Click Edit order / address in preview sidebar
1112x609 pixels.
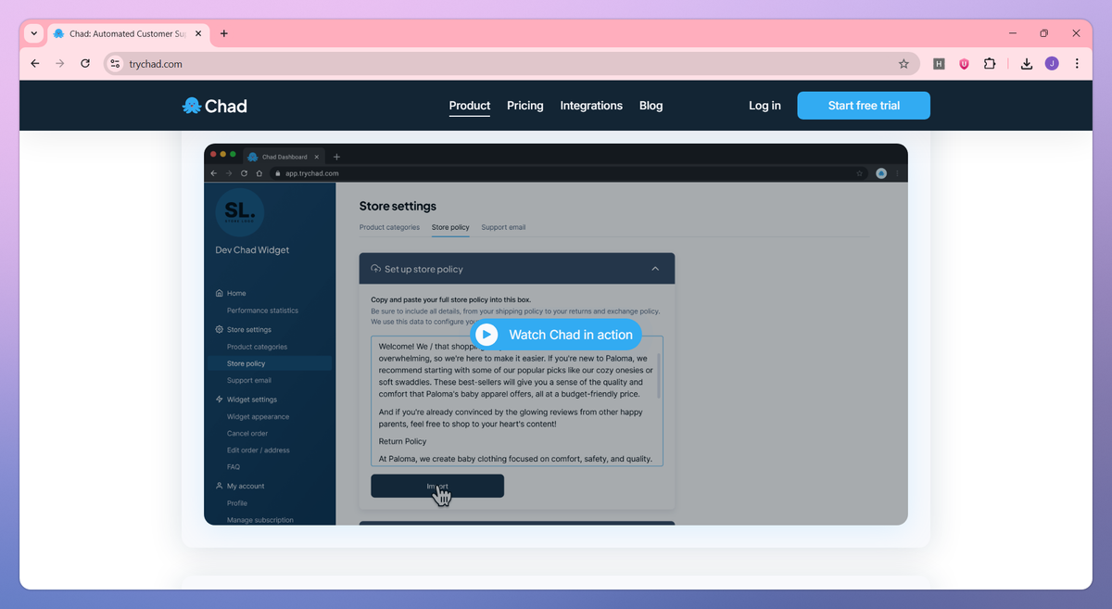click(x=259, y=450)
